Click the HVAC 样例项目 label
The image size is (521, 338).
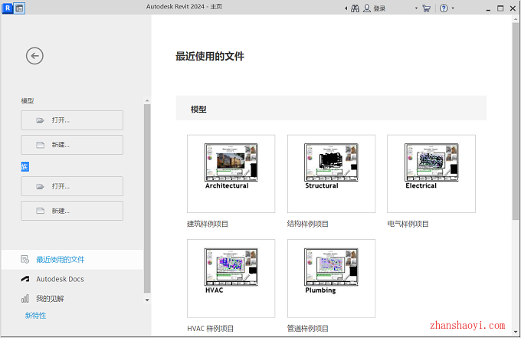click(211, 329)
